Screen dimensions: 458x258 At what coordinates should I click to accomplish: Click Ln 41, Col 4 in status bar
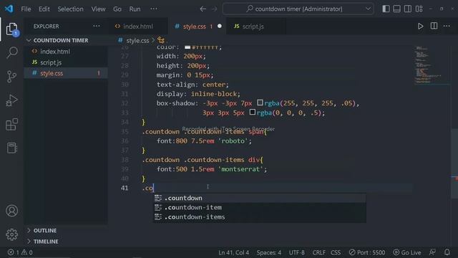coord(234,252)
